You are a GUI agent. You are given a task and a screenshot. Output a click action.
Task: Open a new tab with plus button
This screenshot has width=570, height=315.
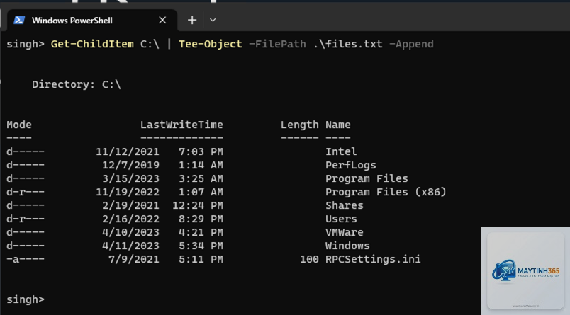pyautogui.click(x=192, y=21)
